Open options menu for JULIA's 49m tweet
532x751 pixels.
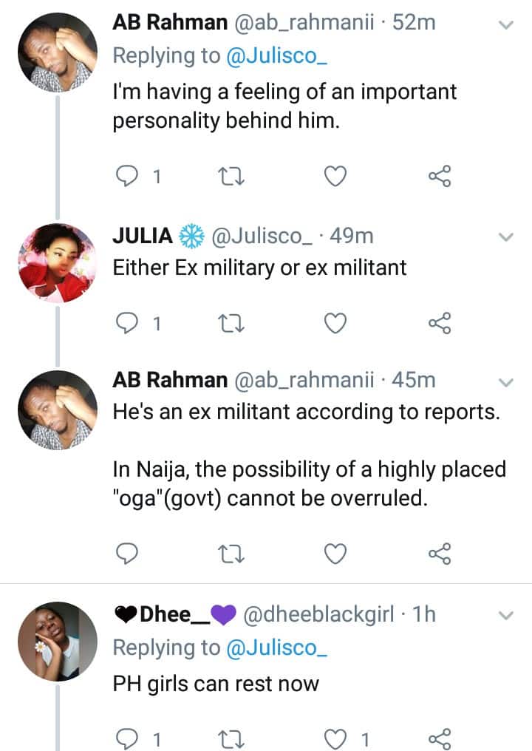(x=506, y=238)
